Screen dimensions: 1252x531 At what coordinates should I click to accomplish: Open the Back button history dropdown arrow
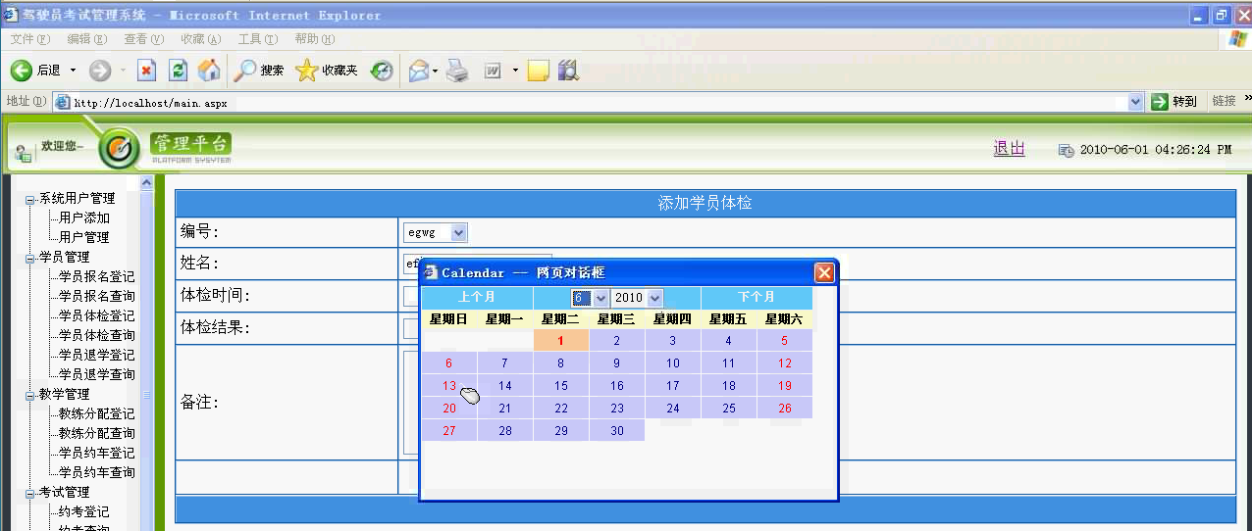73,71
